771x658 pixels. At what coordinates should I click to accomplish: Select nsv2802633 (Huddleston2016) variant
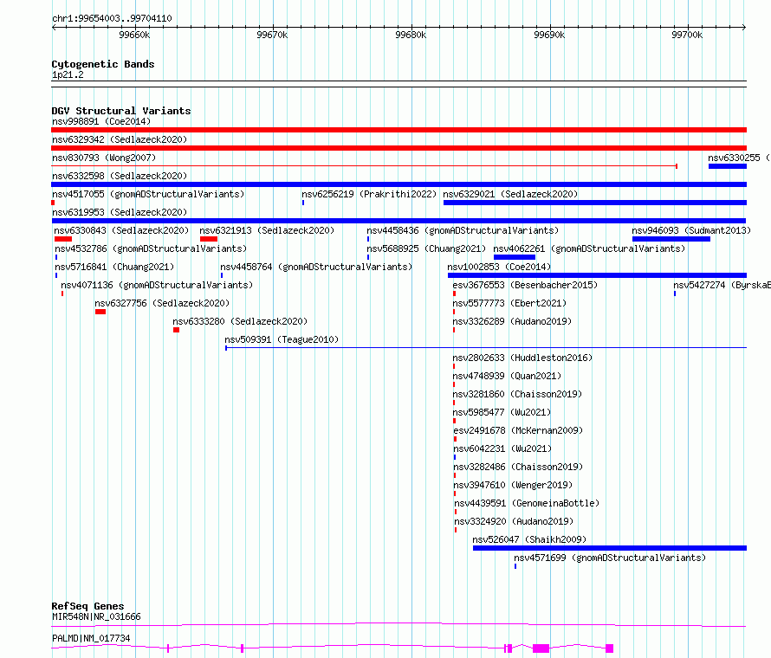[522, 358]
